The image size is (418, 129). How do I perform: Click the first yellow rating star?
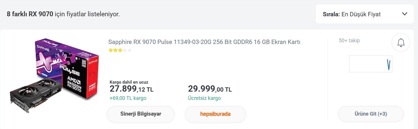tap(110, 50)
